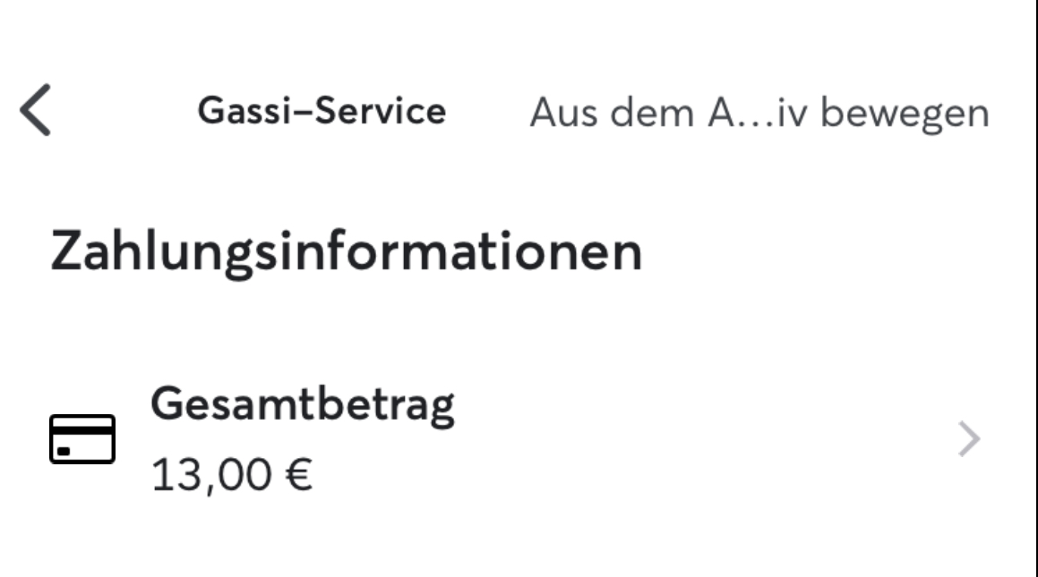Viewport: 1038px width, 577px height.
Task: Click the credit card icon
Action: click(x=82, y=439)
